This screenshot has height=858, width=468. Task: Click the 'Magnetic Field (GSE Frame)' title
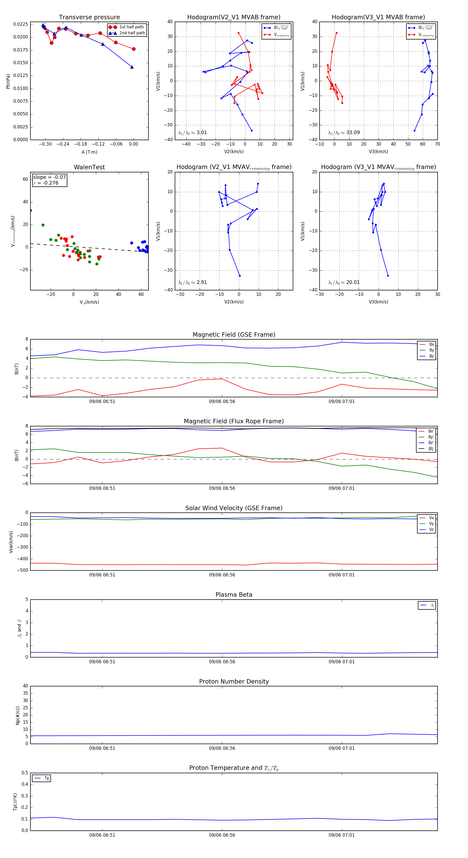click(234, 335)
